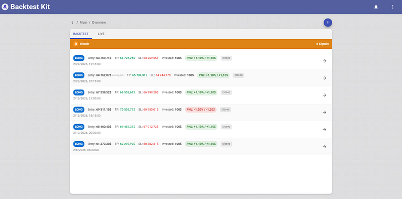Select TP value 68 552,61$
The image size is (402, 199).
128,92
